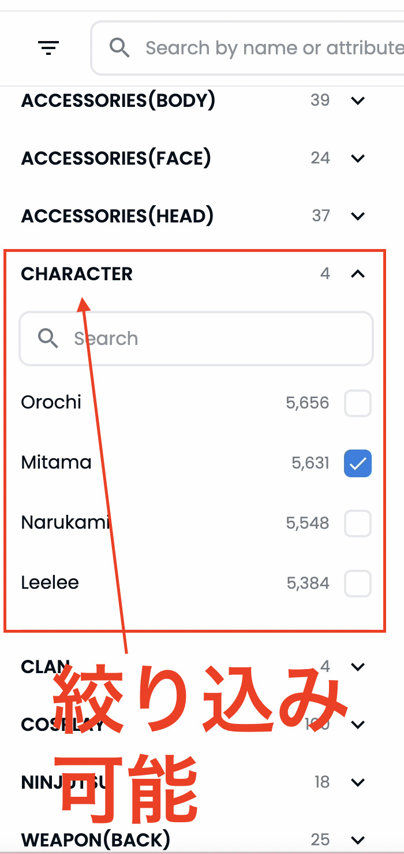Uncheck the Mitama checkbox
The image size is (404, 854).
358,463
